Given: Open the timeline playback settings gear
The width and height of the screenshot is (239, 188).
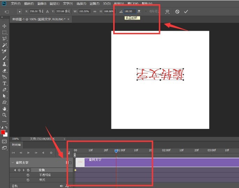Looking at the screenshot, I should pyautogui.click(x=51, y=153).
